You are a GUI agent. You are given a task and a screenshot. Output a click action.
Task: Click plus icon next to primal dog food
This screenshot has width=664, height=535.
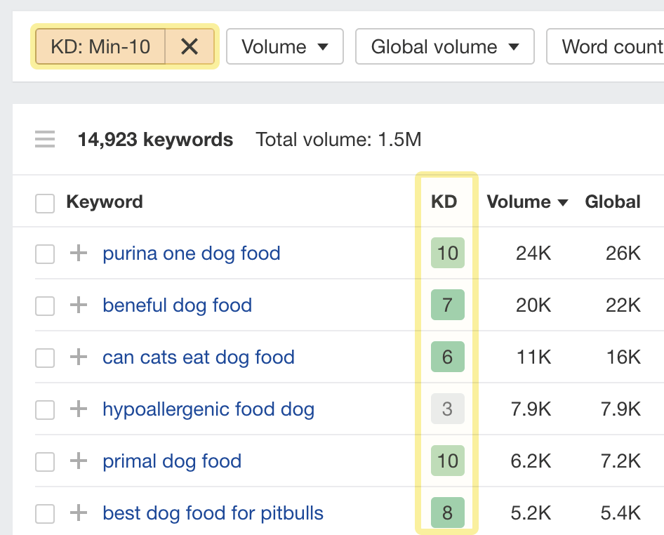pyautogui.click(x=79, y=461)
